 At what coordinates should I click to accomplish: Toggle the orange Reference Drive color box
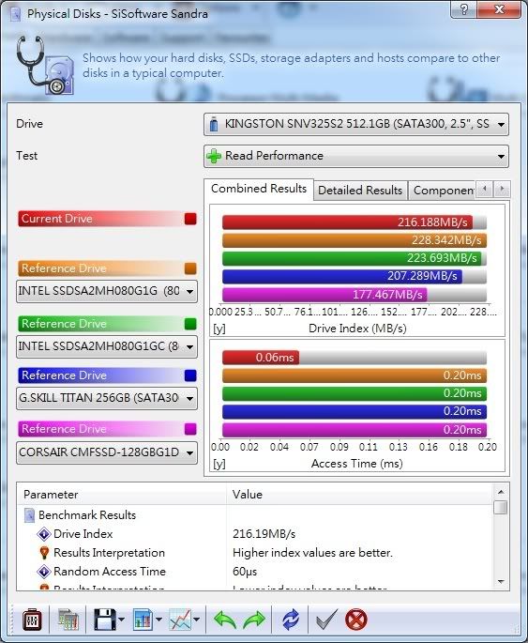[190, 268]
